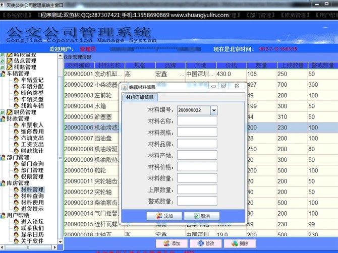Select table row 200900001

coord(201,74)
